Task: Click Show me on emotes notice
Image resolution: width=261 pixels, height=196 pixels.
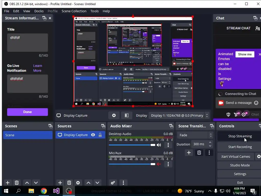Action: click(x=245, y=54)
